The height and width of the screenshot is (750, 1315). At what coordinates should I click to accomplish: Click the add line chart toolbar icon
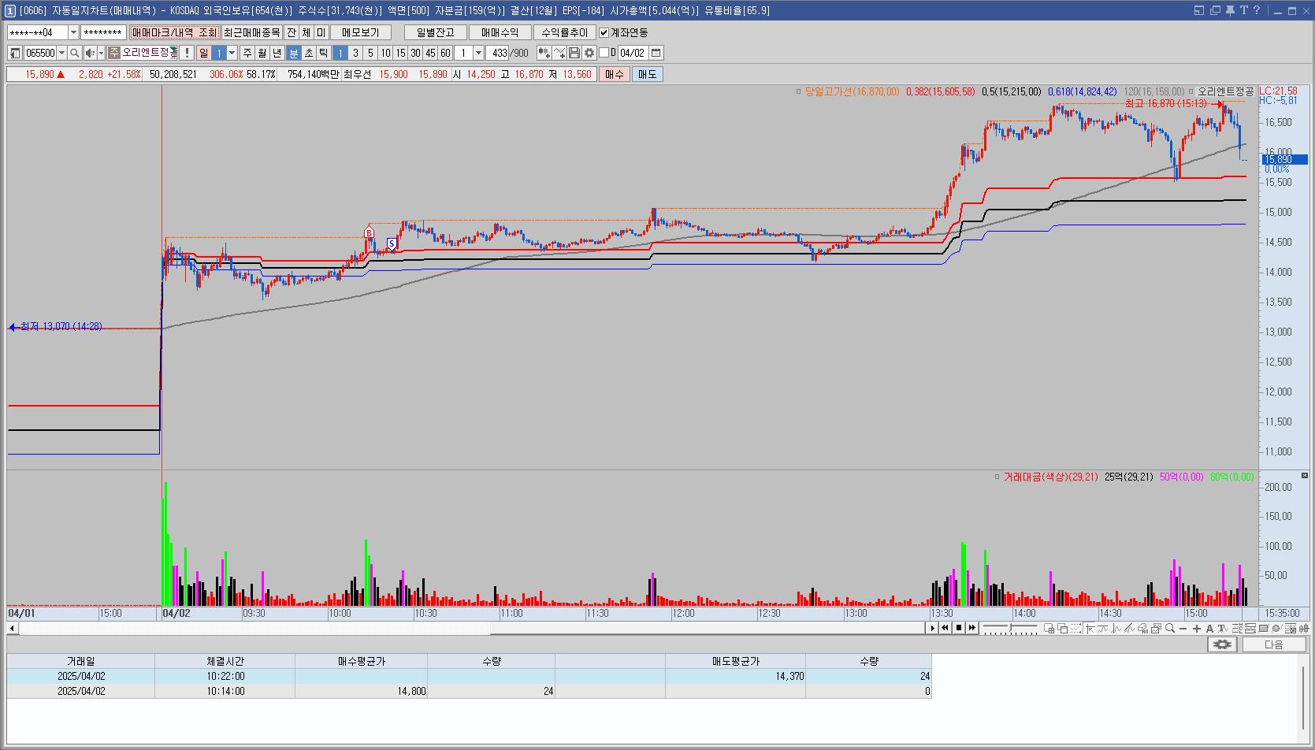pos(559,53)
